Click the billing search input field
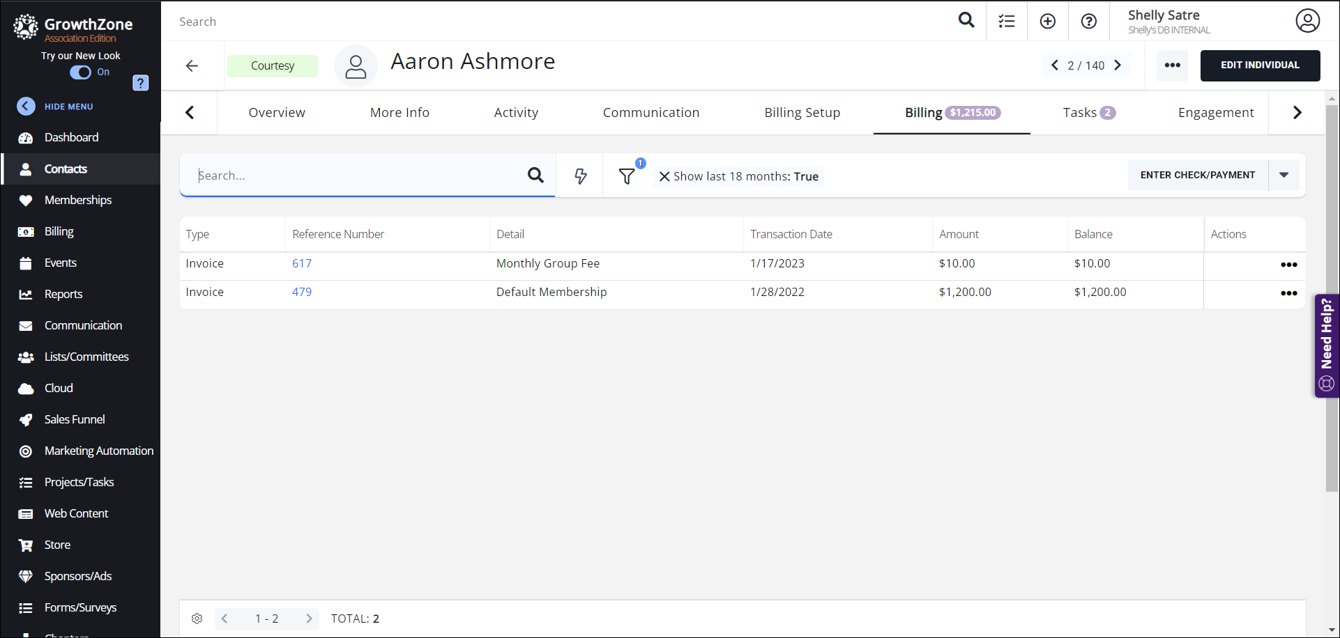This screenshot has height=638, width=1340. tap(356, 176)
